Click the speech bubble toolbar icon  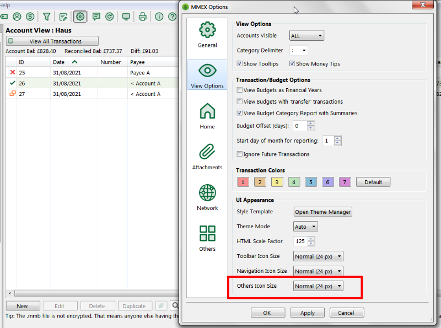pos(96,17)
